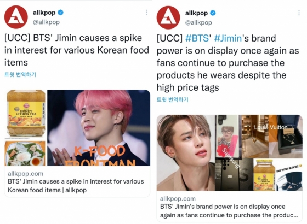Click the allkpop display name in right tweet
Image resolution: width=307 pixels, height=224 pixels.
pos(196,13)
